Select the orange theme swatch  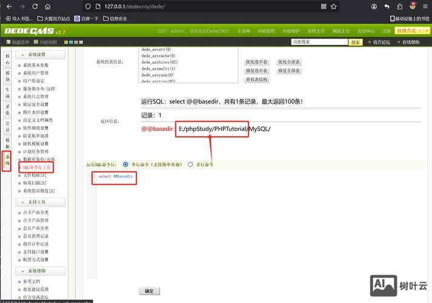76,42
